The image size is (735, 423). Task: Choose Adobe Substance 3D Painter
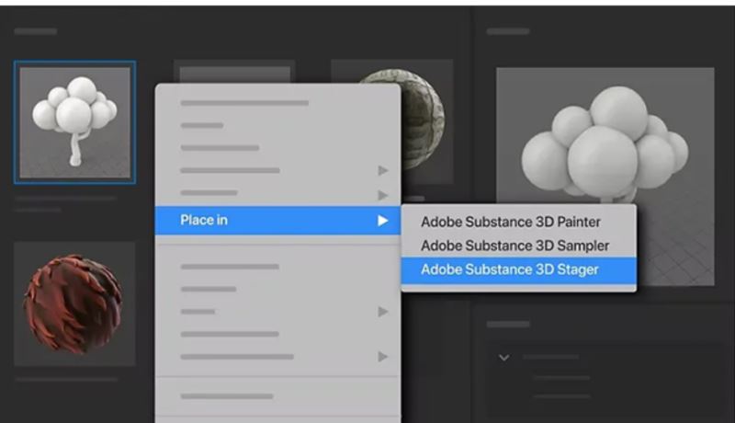(x=510, y=222)
